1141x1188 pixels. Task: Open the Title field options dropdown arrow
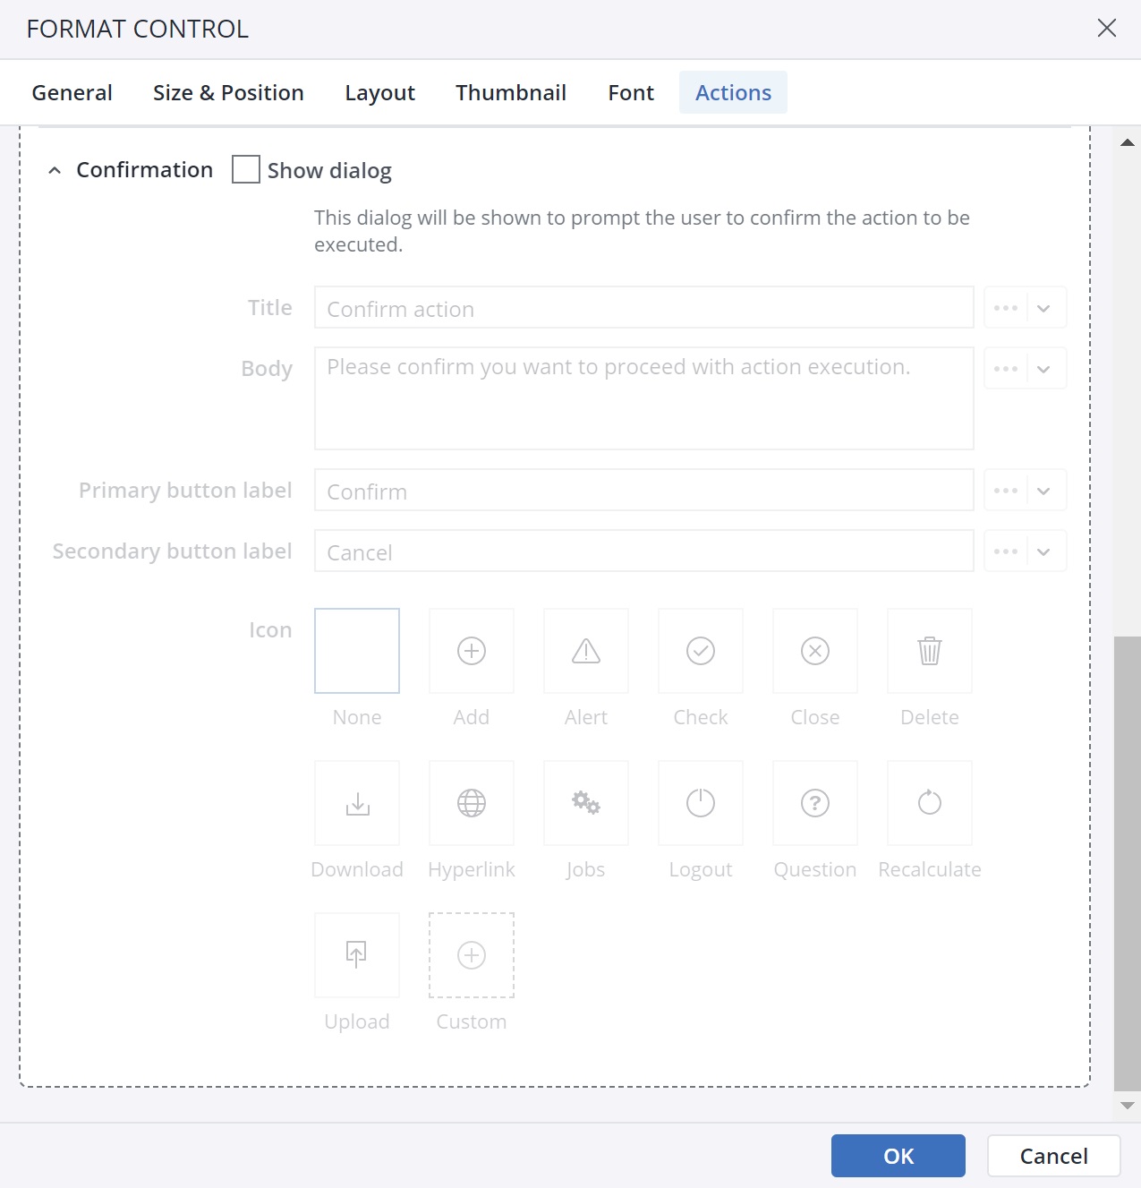1046,308
